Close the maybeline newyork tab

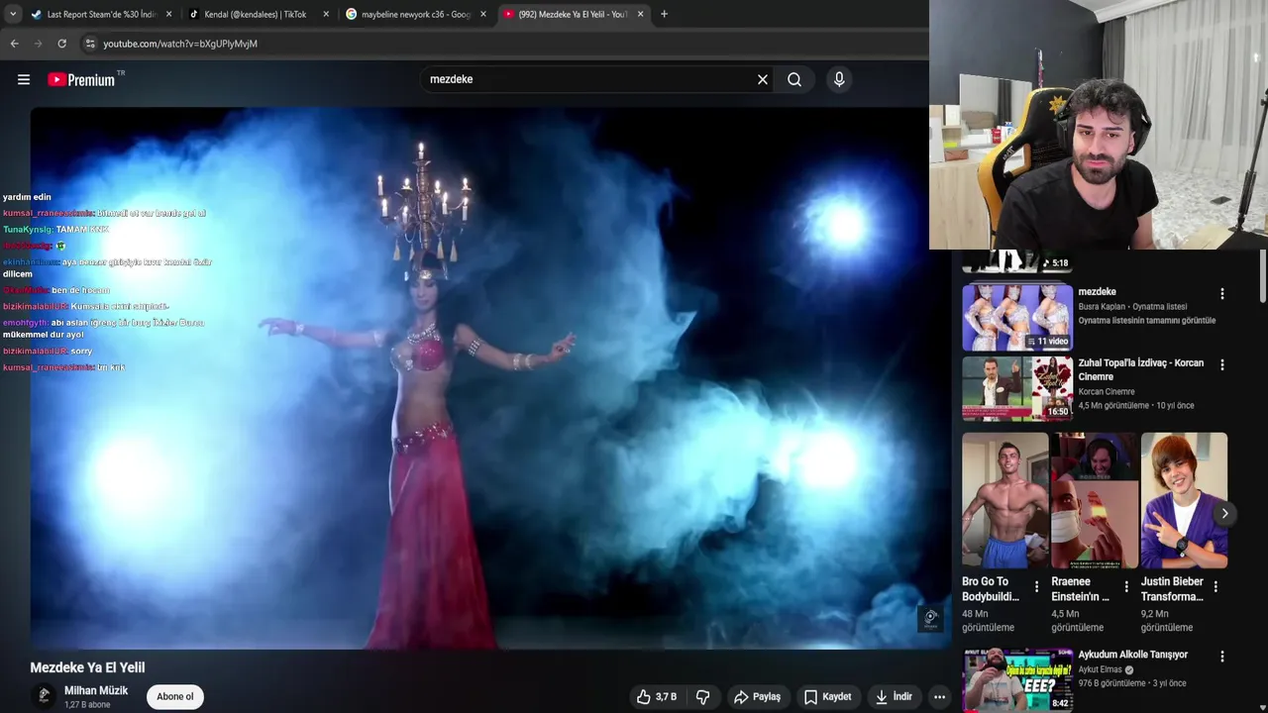tap(483, 14)
